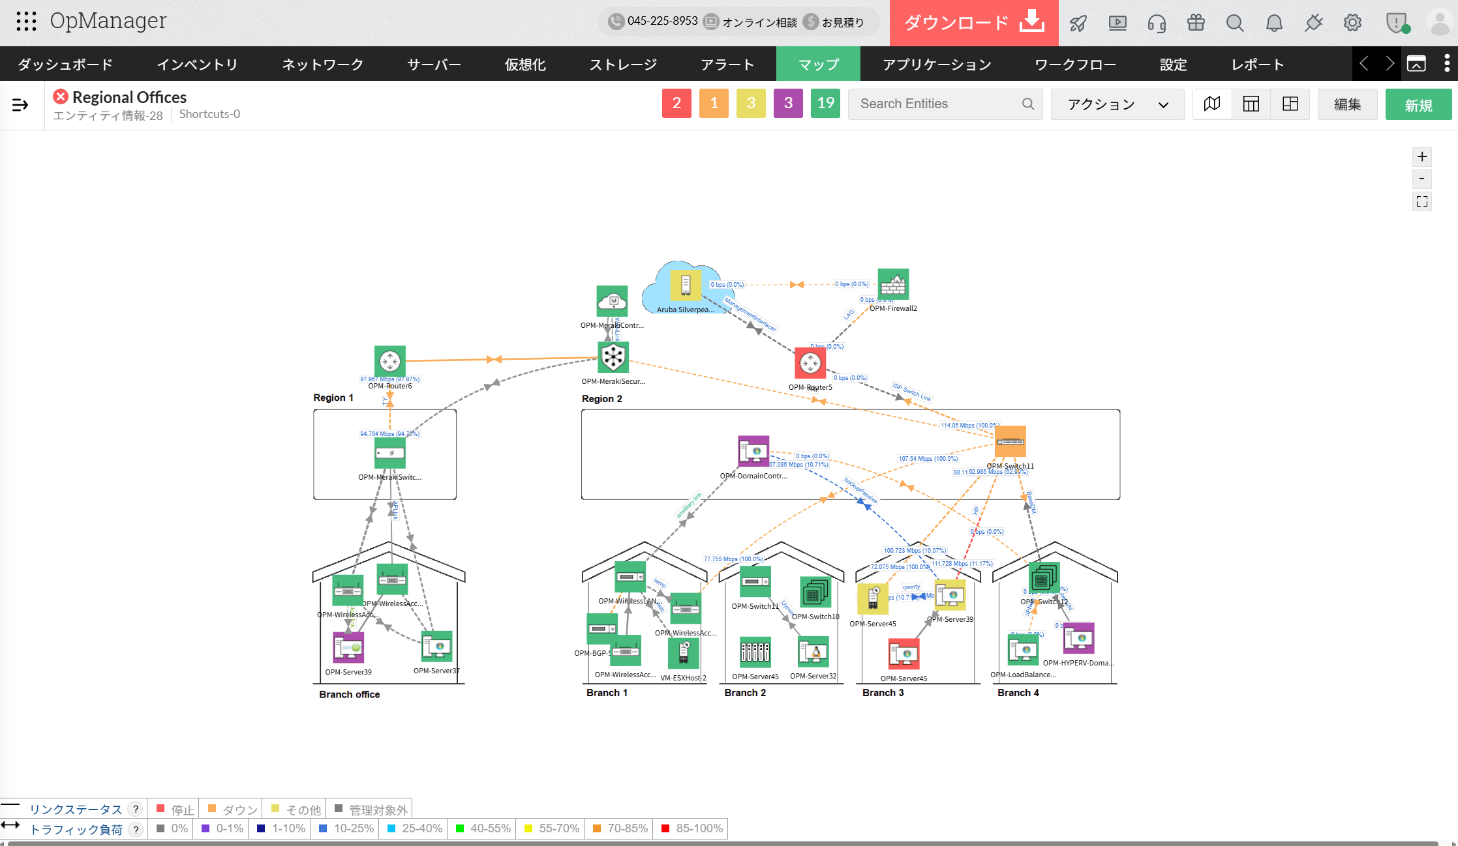Click the 編集 button

point(1348,104)
